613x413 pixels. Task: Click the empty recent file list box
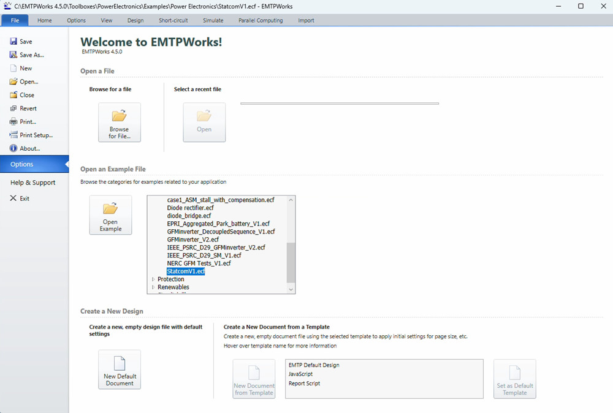pyautogui.click(x=340, y=104)
